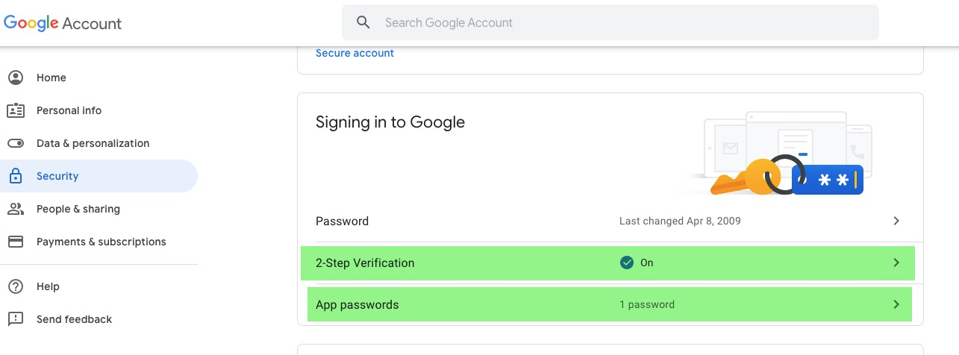The width and height of the screenshot is (959, 355).
Task: Click the green checkmark next to On
Action: [x=627, y=263]
